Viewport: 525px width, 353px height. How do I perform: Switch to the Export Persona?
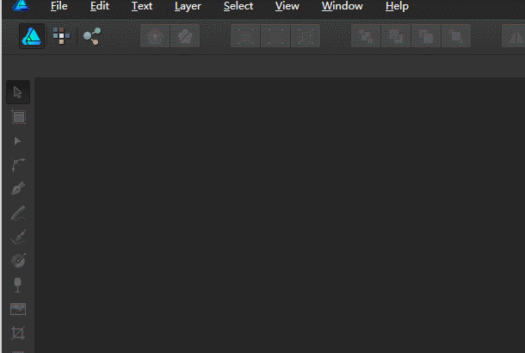(92, 36)
